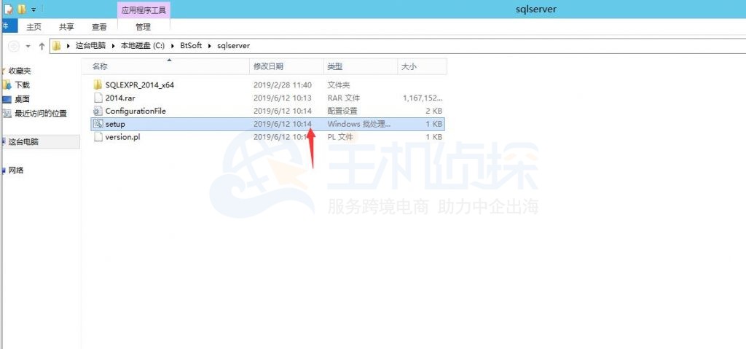Click the version.pl file icon

click(98, 138)
